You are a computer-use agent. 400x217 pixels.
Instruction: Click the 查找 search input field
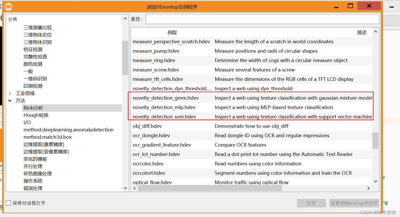(x=262, y=19)
